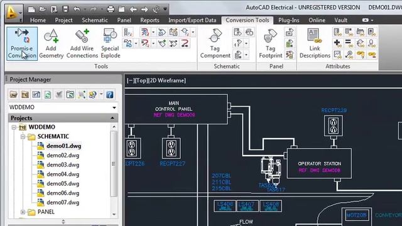Click the Promis-e Conversion button
This screenshot has height=226, width=402.
pyautogui.click(x=22, y=44)
